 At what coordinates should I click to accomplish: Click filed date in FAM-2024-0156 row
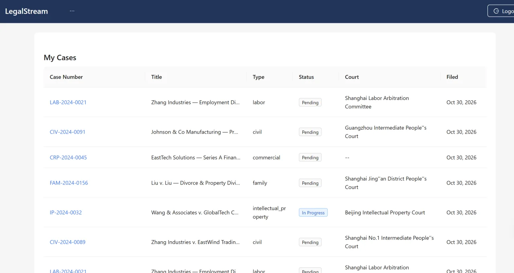461,183
